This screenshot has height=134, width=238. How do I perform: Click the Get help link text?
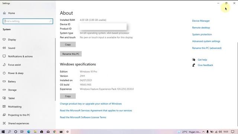click(202, 60)
